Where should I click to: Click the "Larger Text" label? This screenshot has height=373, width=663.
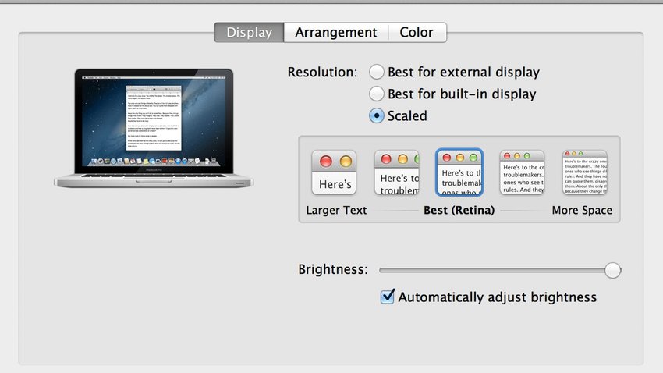[x=337, y=210]
